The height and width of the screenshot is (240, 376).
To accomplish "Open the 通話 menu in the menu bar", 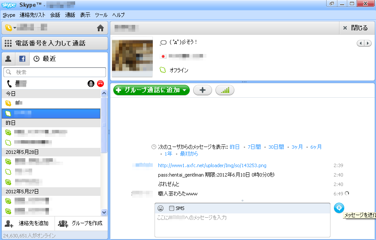I will click(x=70, y=15).
